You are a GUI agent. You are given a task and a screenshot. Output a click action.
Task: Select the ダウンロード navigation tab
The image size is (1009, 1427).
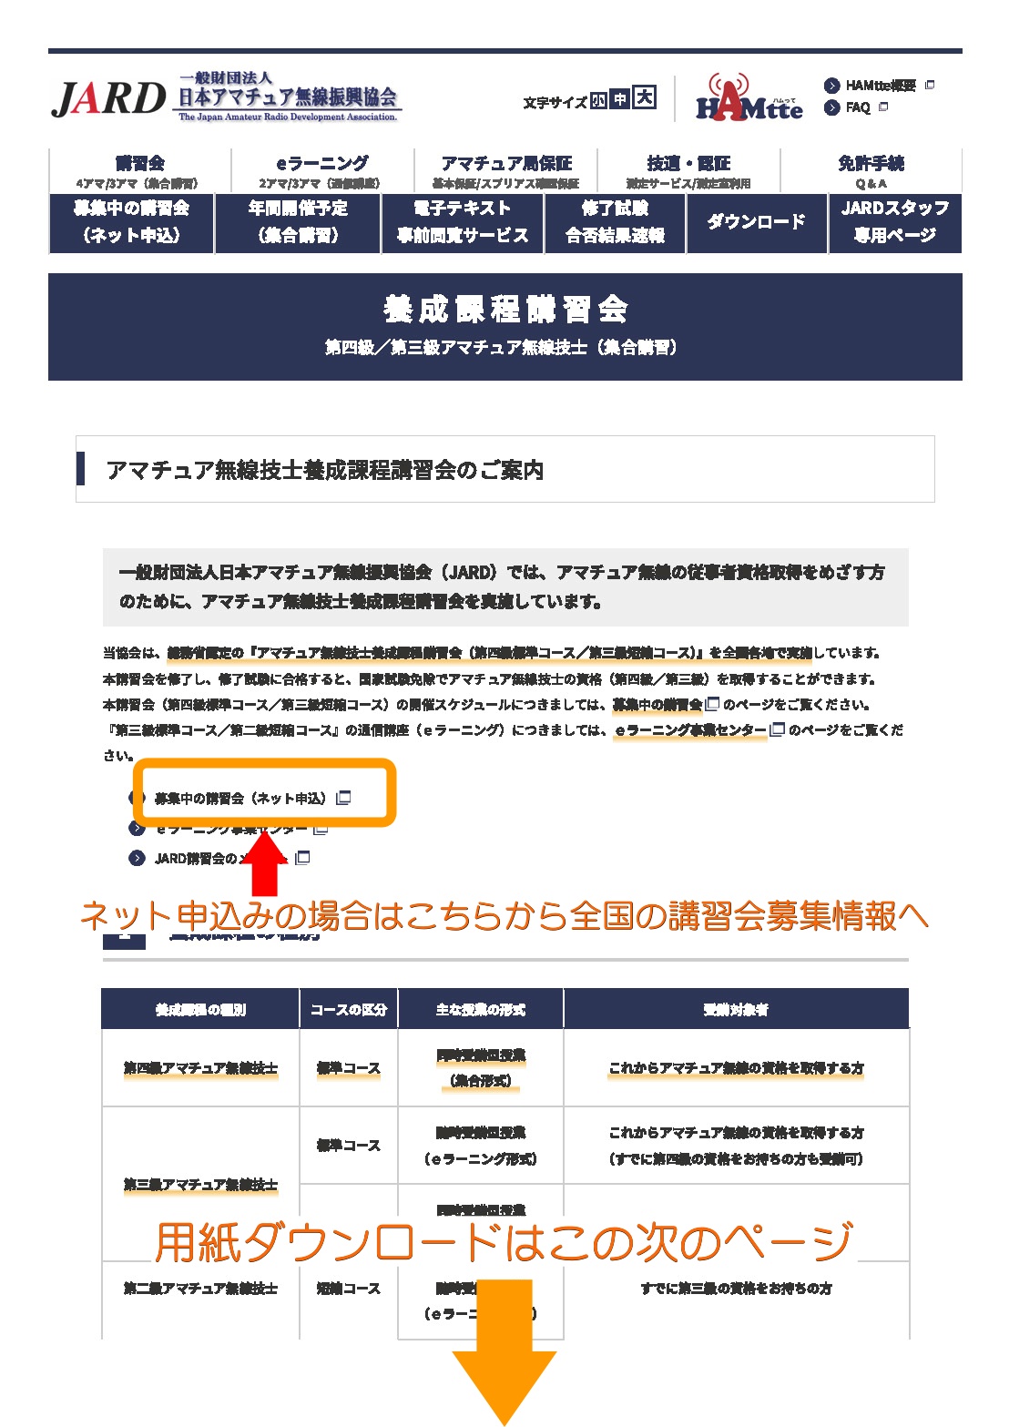[756, 222]
